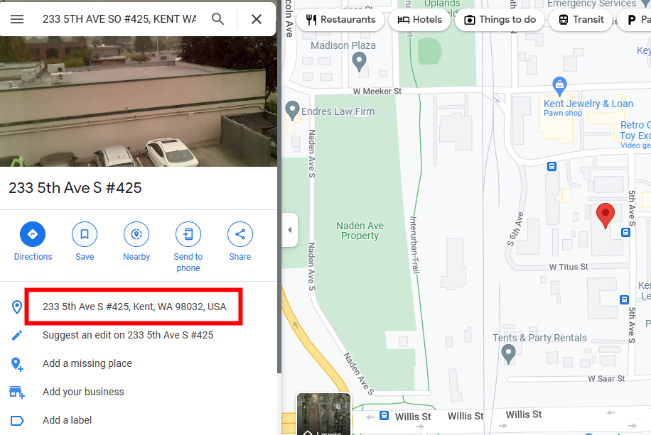The width and height of the screenshot is (651, 435).
Task: Suggest an edit on 233 5th Ave S #425
Action: coord(128,335)
